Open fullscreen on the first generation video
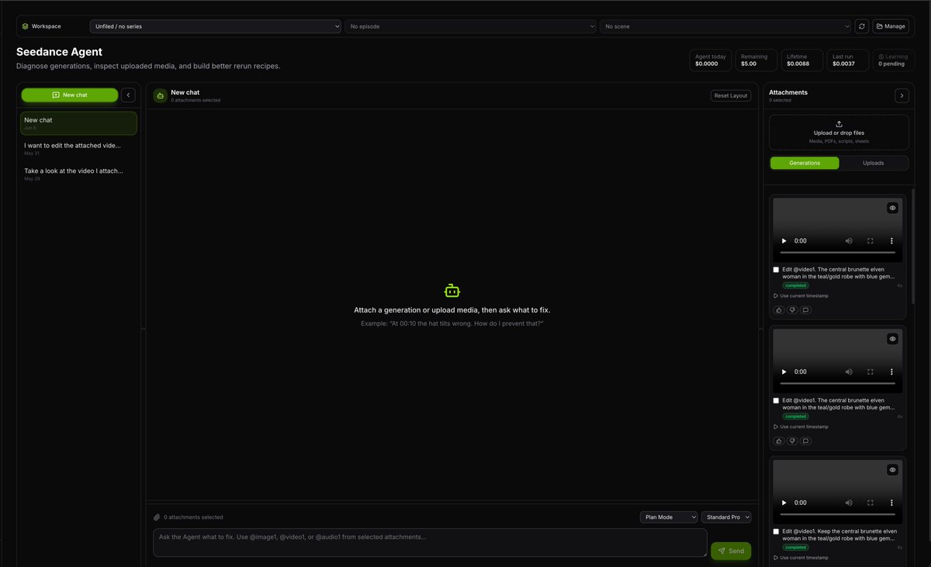Screen dimensions: 931x567 [870, 241]
